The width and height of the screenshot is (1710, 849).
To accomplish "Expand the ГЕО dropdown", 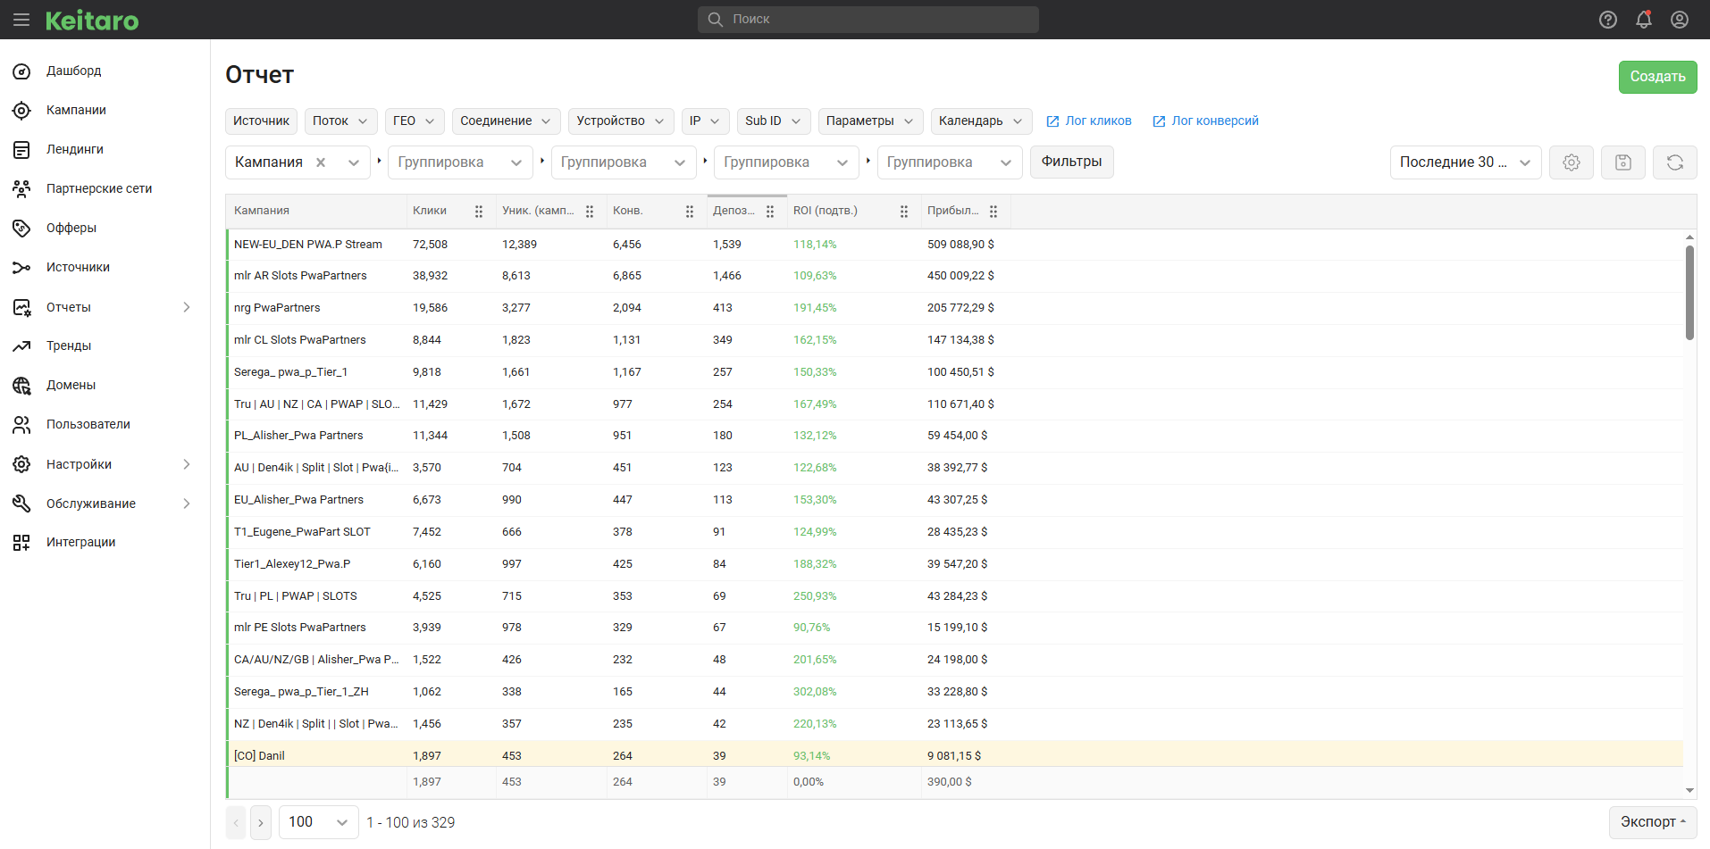I will click(414, 121).
